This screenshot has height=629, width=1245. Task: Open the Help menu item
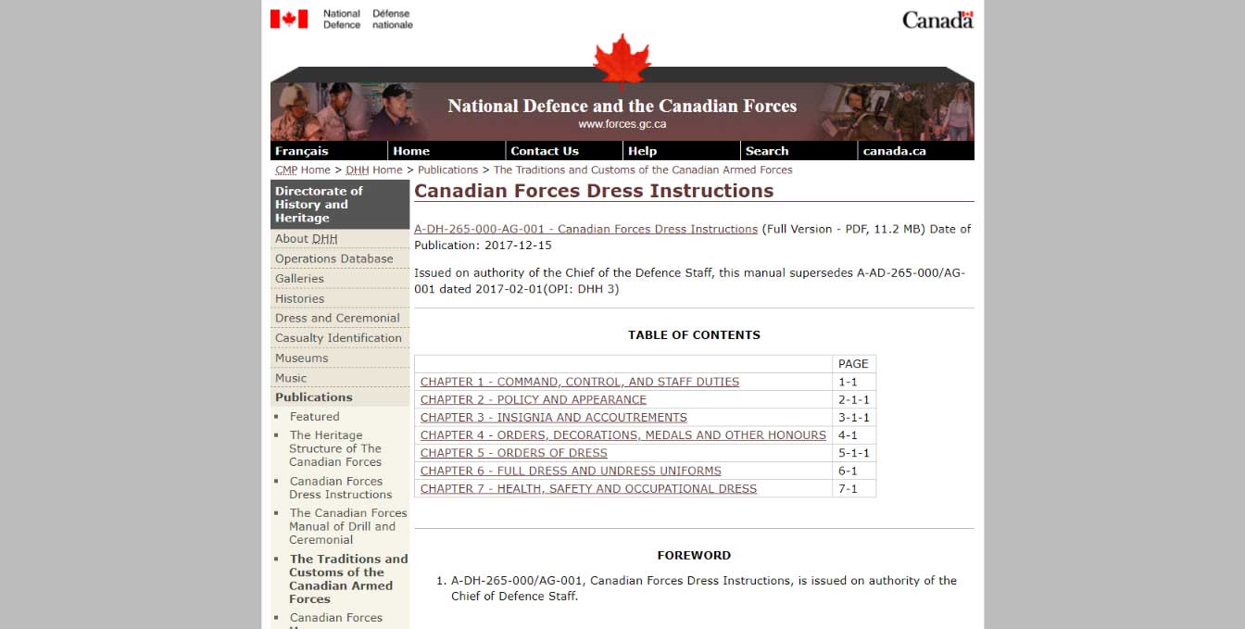coord(642,151)
